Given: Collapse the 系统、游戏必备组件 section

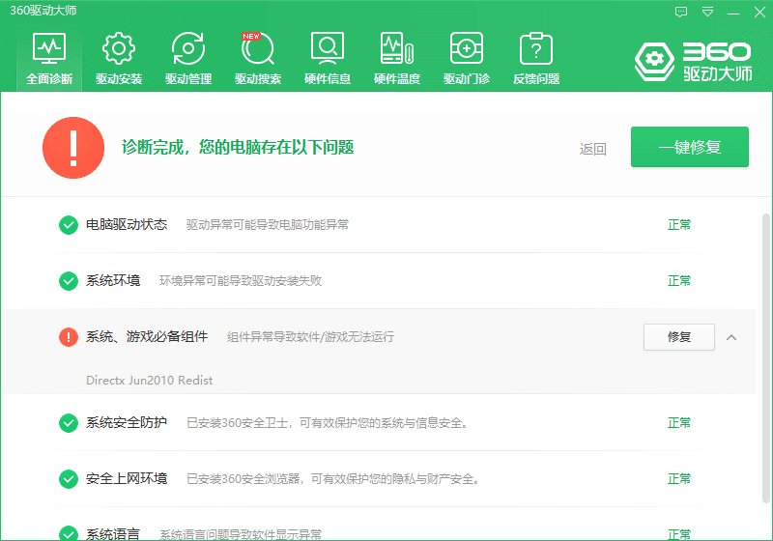Looking at the screenshot, I should pyautogui.click(x=731, y=337).
